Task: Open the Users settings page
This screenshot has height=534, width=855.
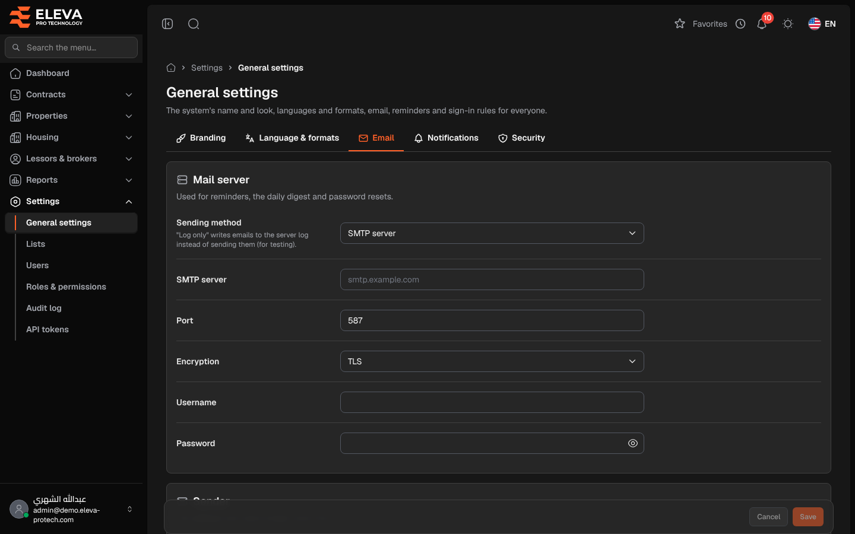Action: tap(76, 265)
